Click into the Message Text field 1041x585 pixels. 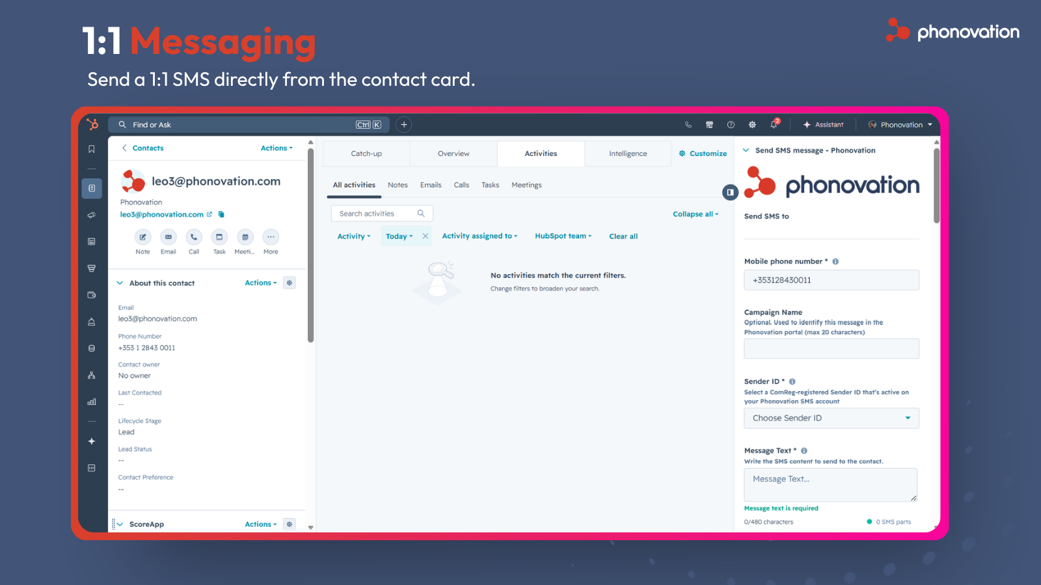831,485
